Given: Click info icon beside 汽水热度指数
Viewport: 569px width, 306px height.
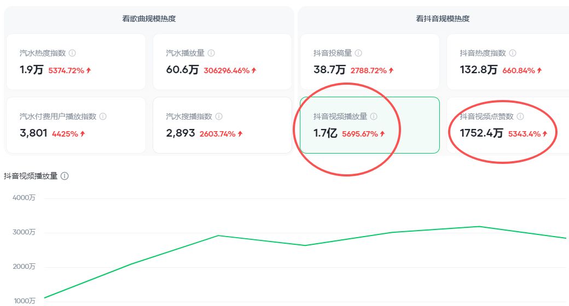Looking at the screenshot, I should 72,53.
